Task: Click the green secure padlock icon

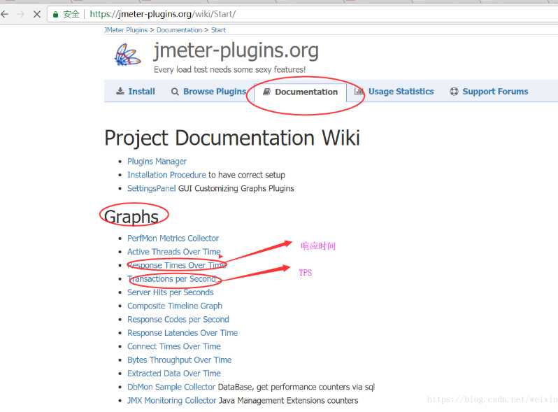Action: [x=55, y=14]
